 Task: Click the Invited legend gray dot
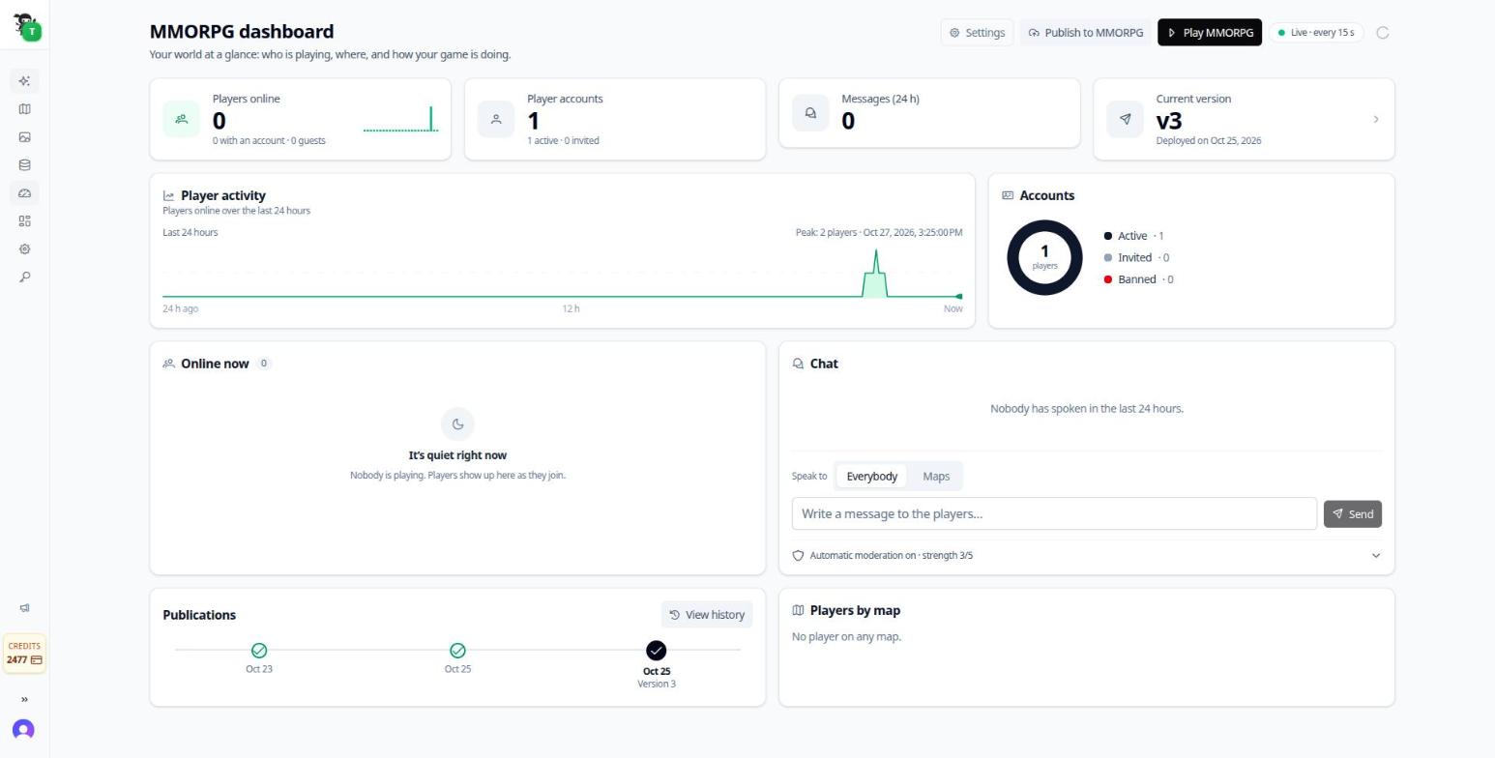(1108, 258)
